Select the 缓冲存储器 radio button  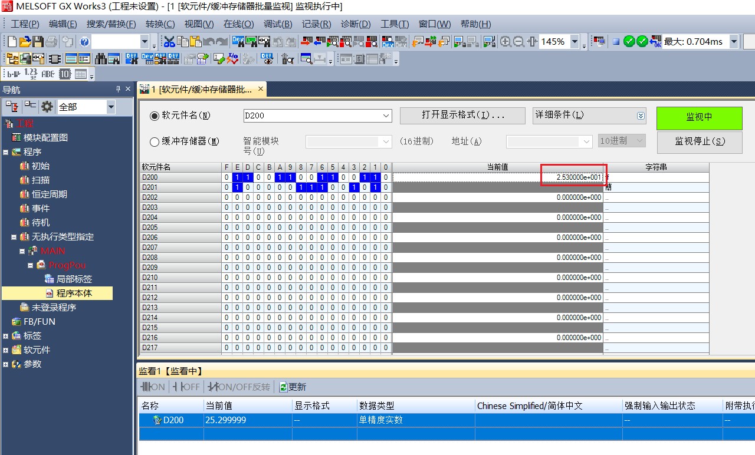tap(155, 141)
